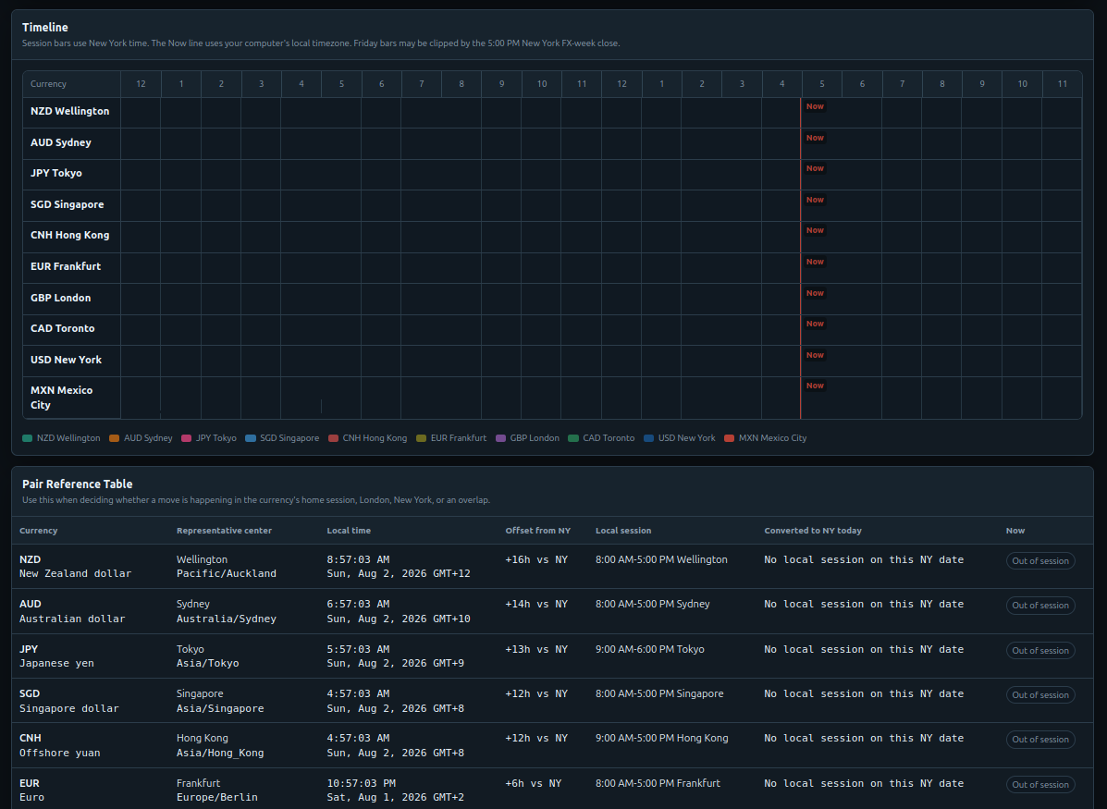This screenshot has width=1107, height=809.
Task: Click the +14h vs NY offset cell
Action: click(536, 605)
